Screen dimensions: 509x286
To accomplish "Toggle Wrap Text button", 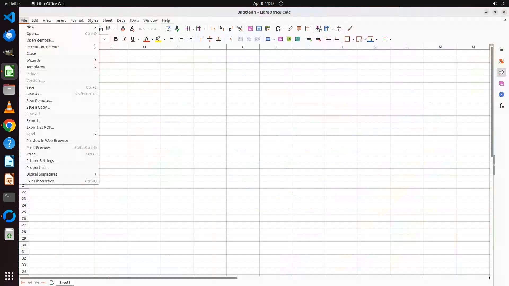I will [x=229, y=39].
